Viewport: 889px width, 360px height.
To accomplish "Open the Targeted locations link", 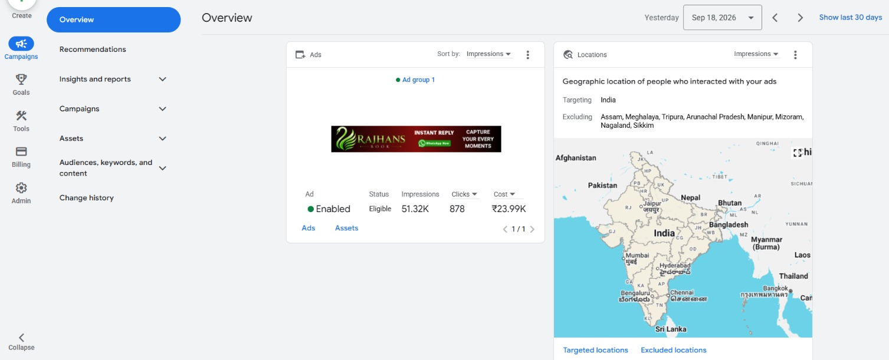I will [x=595, y=350].
